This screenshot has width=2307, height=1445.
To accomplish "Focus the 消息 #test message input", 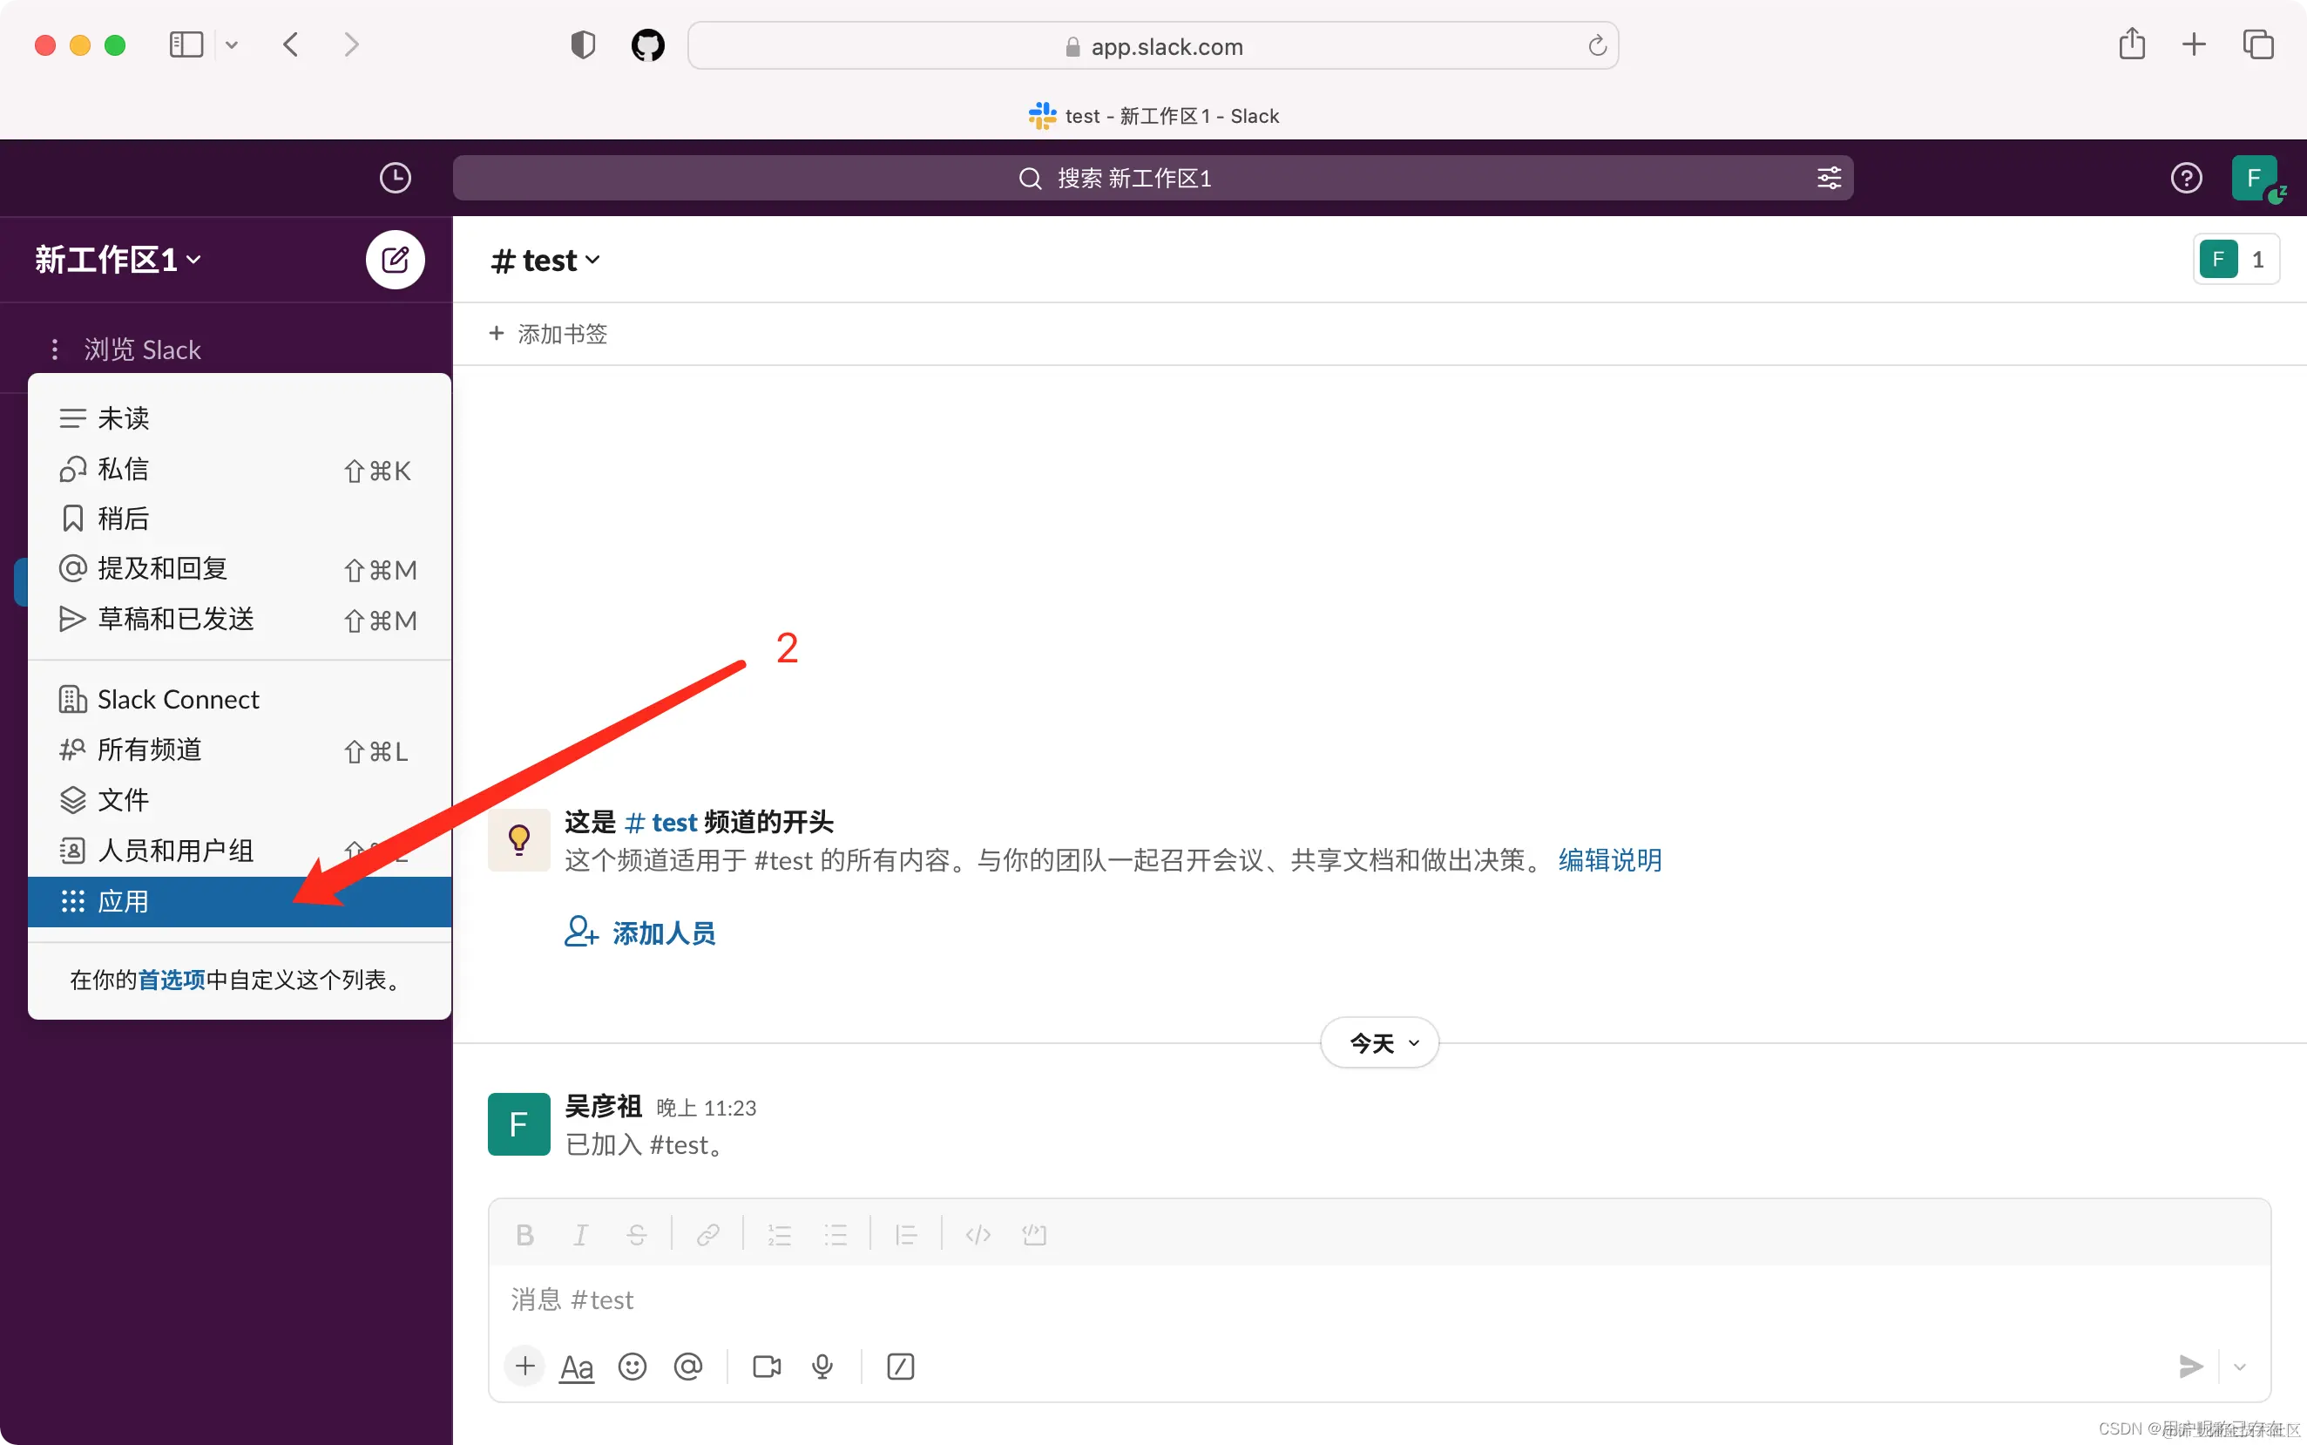I will pyautogui.click(x=1378, y=1299).
